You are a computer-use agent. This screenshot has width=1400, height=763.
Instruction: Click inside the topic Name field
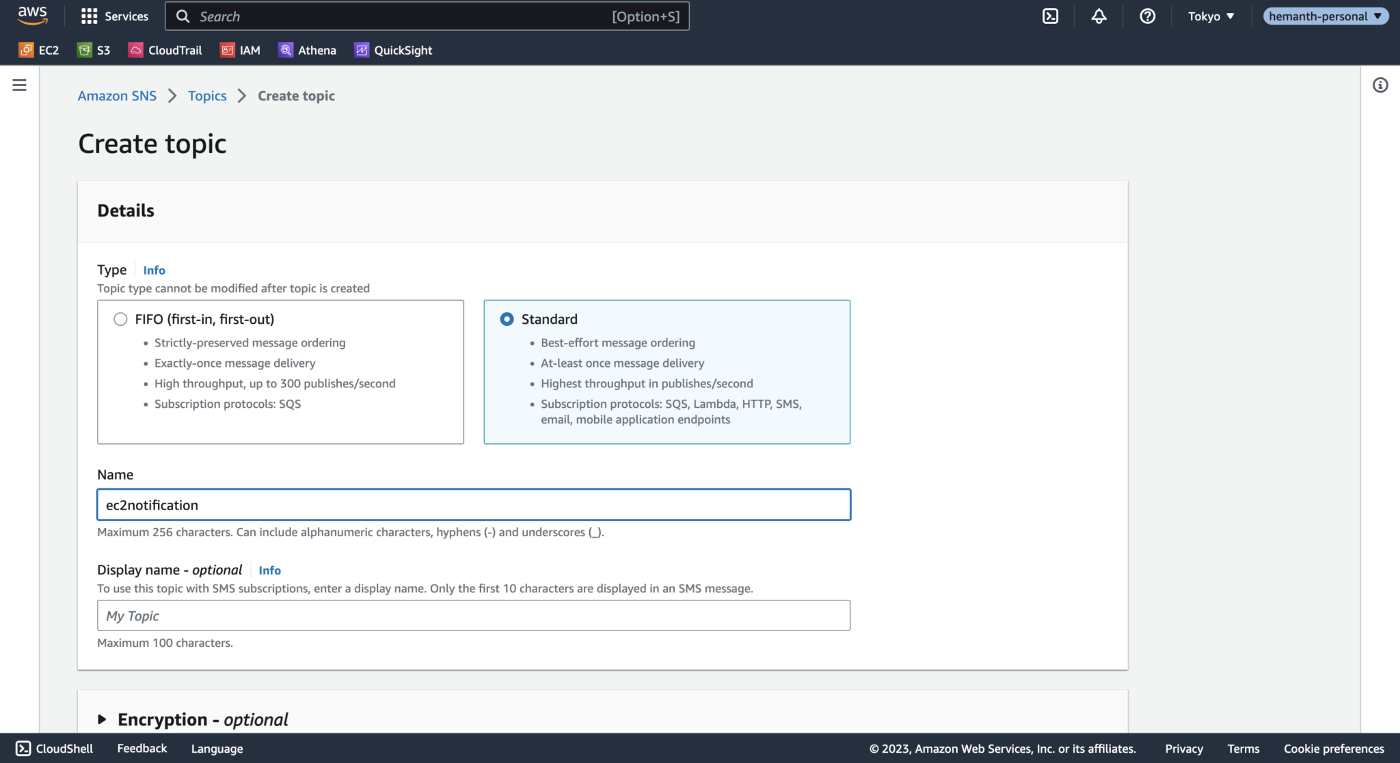coord(474,505)
